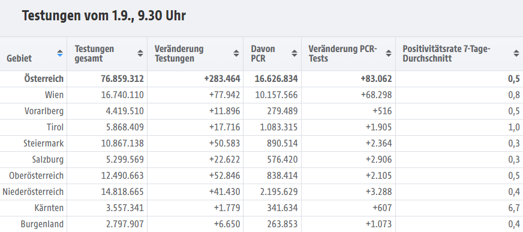Viewport: 523px width, 232px height.
Task: Select the Wien row label
Action: coord(54,95)
